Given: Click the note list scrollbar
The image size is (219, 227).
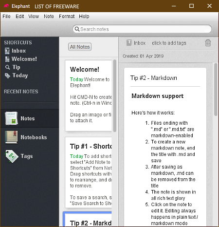Looking at the screenshot, I should point(115,95).
